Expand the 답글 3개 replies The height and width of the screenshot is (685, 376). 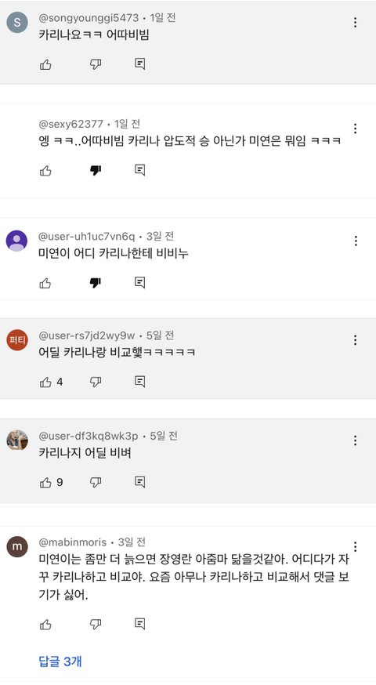(60, 661)
